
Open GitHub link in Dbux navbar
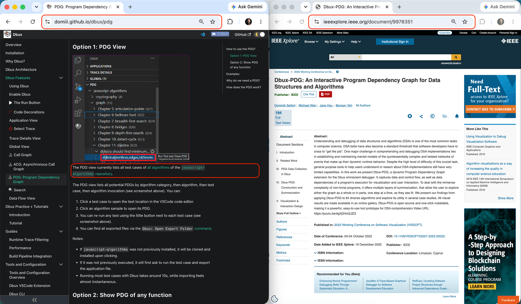[x=243, y=34]
